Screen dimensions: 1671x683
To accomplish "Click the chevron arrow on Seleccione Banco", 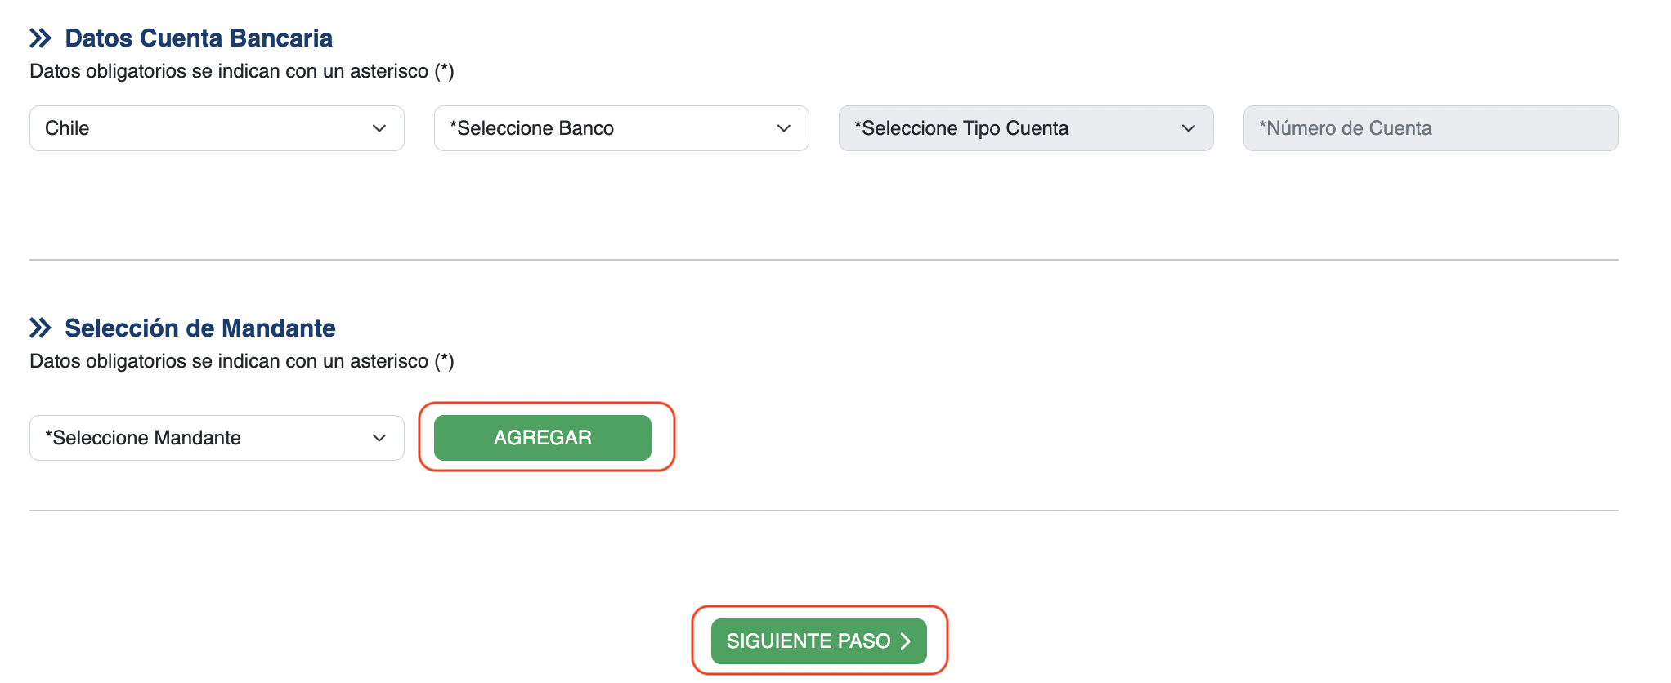I will coord(784,128).
